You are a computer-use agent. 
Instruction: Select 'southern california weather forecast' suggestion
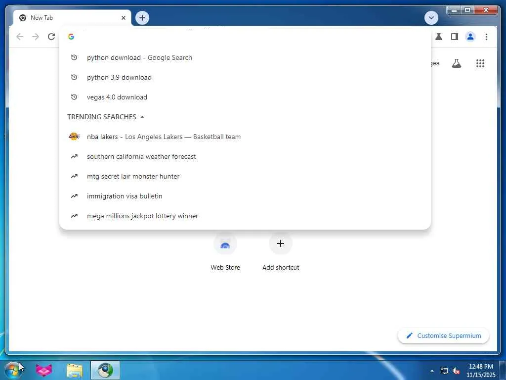(x=245, y=156)
